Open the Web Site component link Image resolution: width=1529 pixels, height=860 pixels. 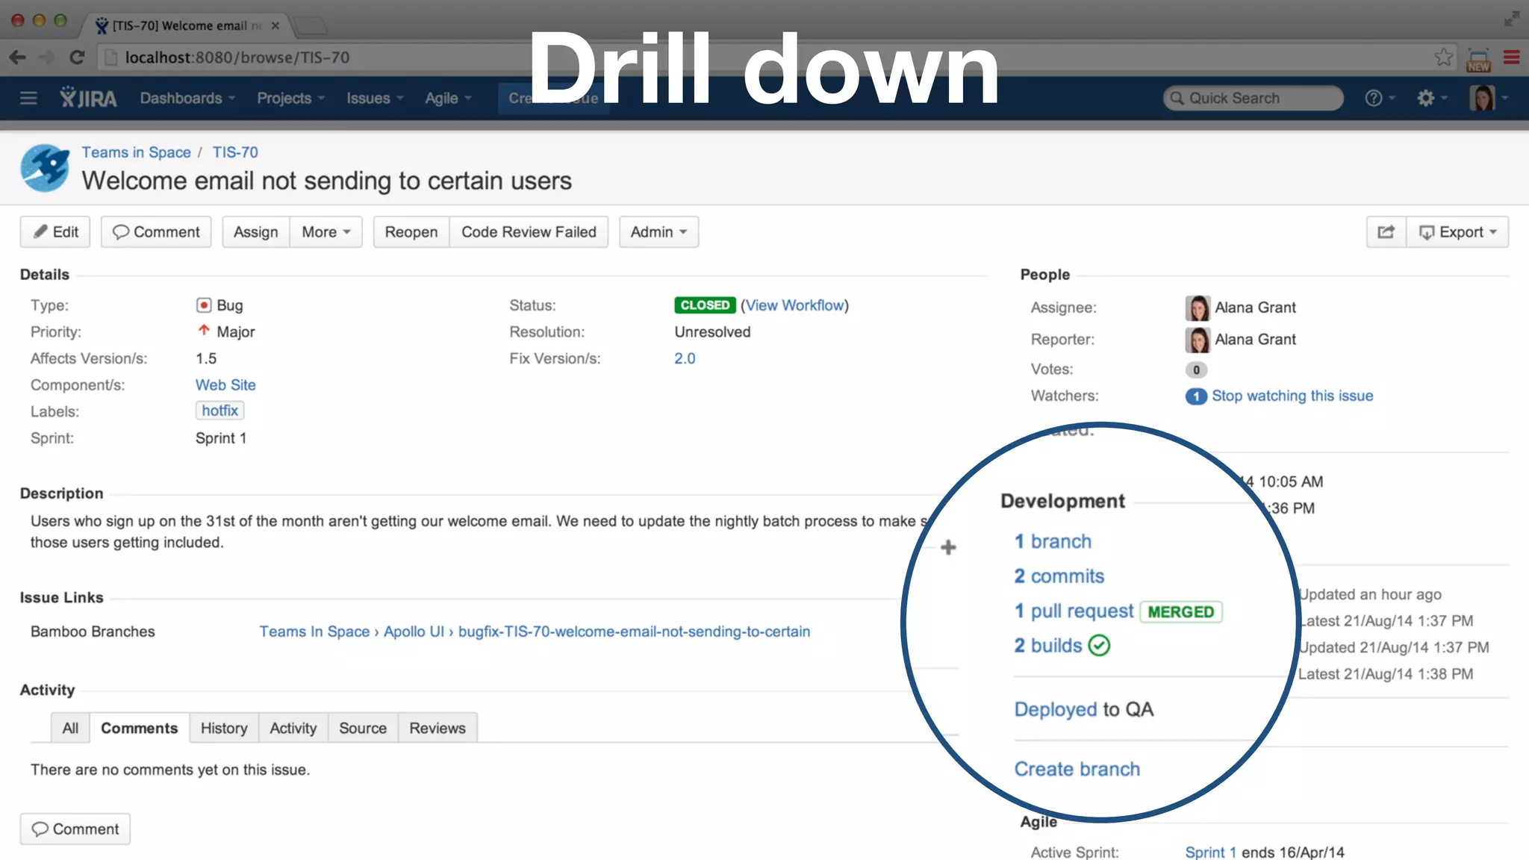pos(225,385)
